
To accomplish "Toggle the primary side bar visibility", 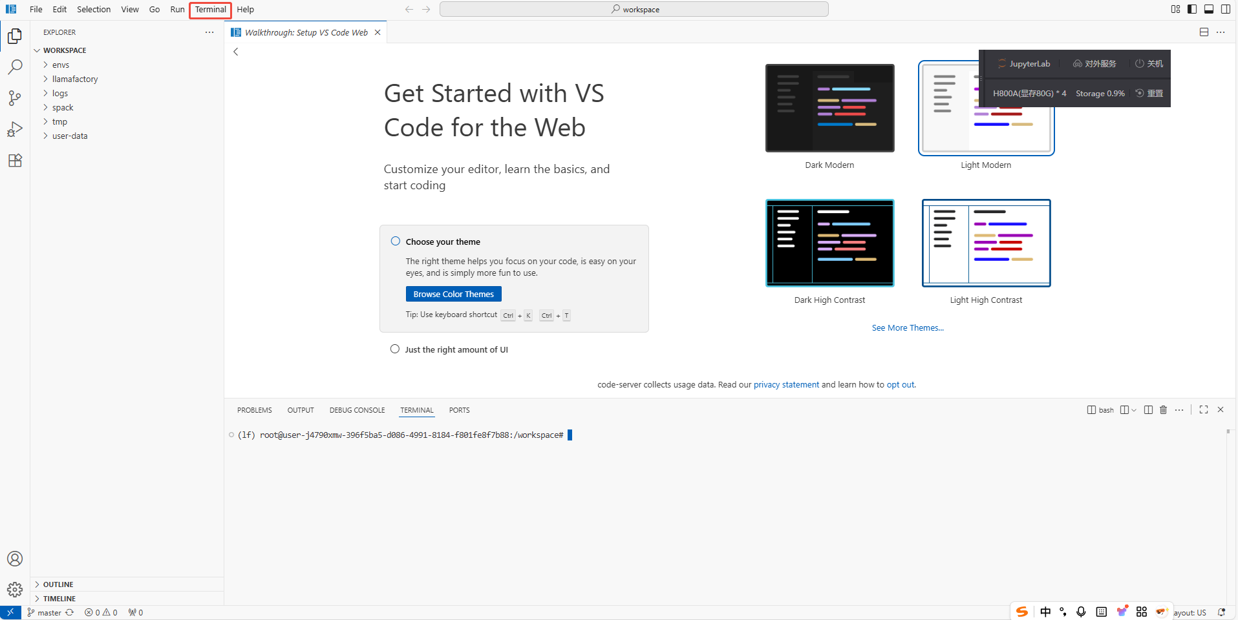I will 1192,9.
